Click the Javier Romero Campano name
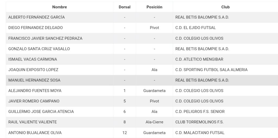Image resolution: width=278 pixels, height=138 pixels. pyautogui.click(x=34, y=101)
